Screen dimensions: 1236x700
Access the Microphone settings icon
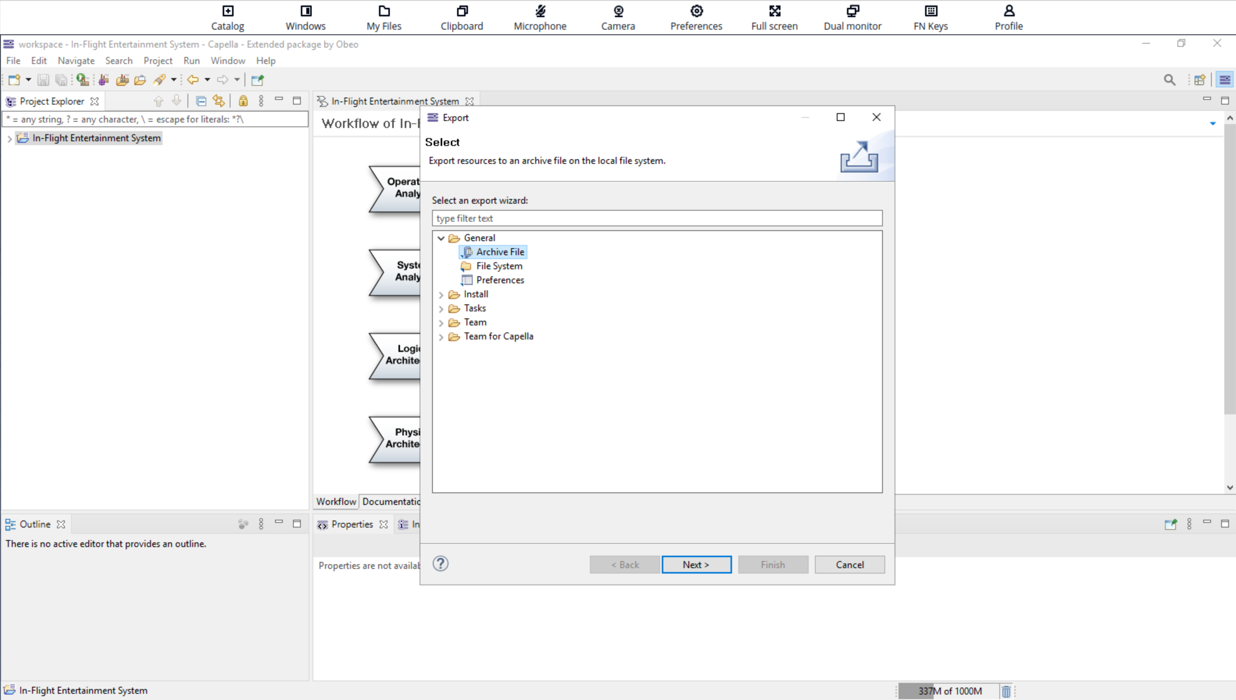coord(540,11)
